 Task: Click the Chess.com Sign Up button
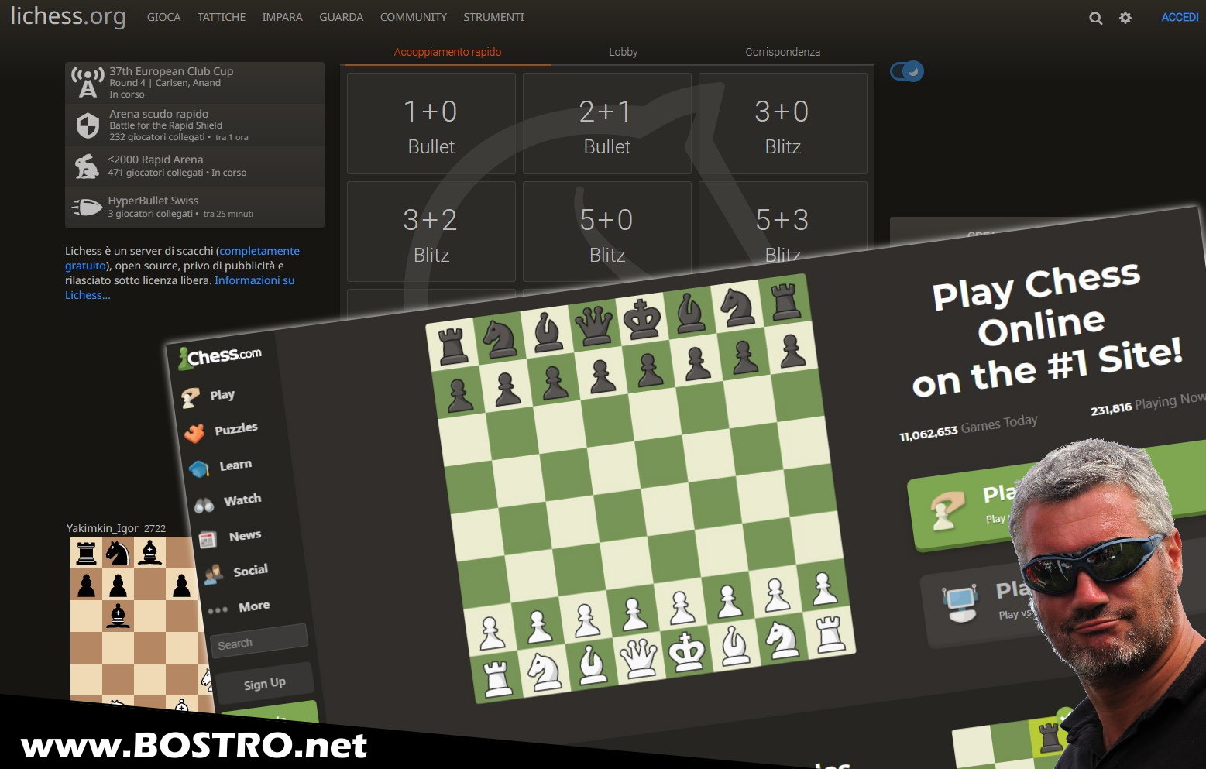click(x=264, y=683)
